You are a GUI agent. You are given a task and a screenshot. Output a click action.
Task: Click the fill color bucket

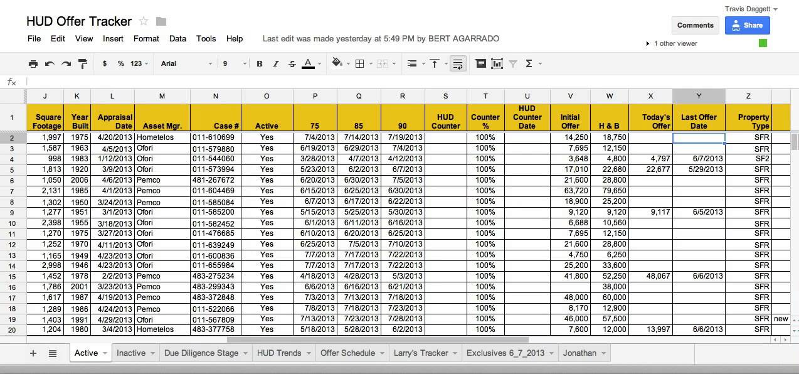pyautogui.click(x=337, y=63)
